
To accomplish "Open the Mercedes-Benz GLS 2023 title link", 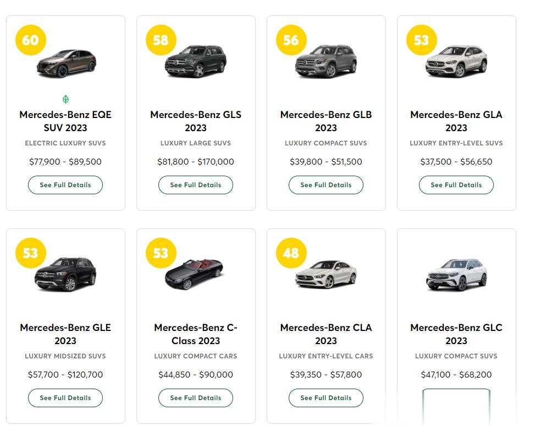I will pos(196,121).
